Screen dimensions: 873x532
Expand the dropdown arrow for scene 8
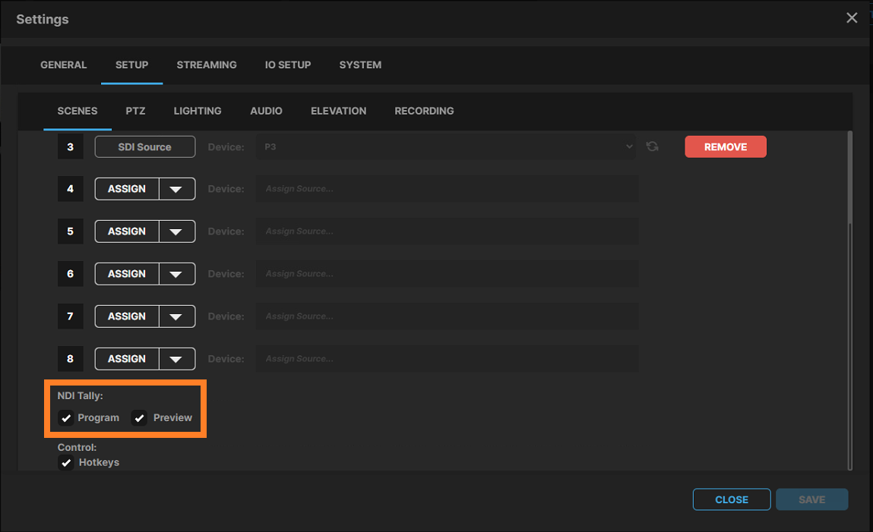pos(176,359)
